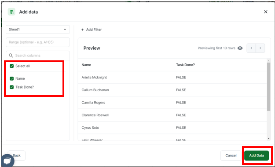This screenshot has width=275, height=167.
Task: Go to next preview page arrow
Action: 260,48
